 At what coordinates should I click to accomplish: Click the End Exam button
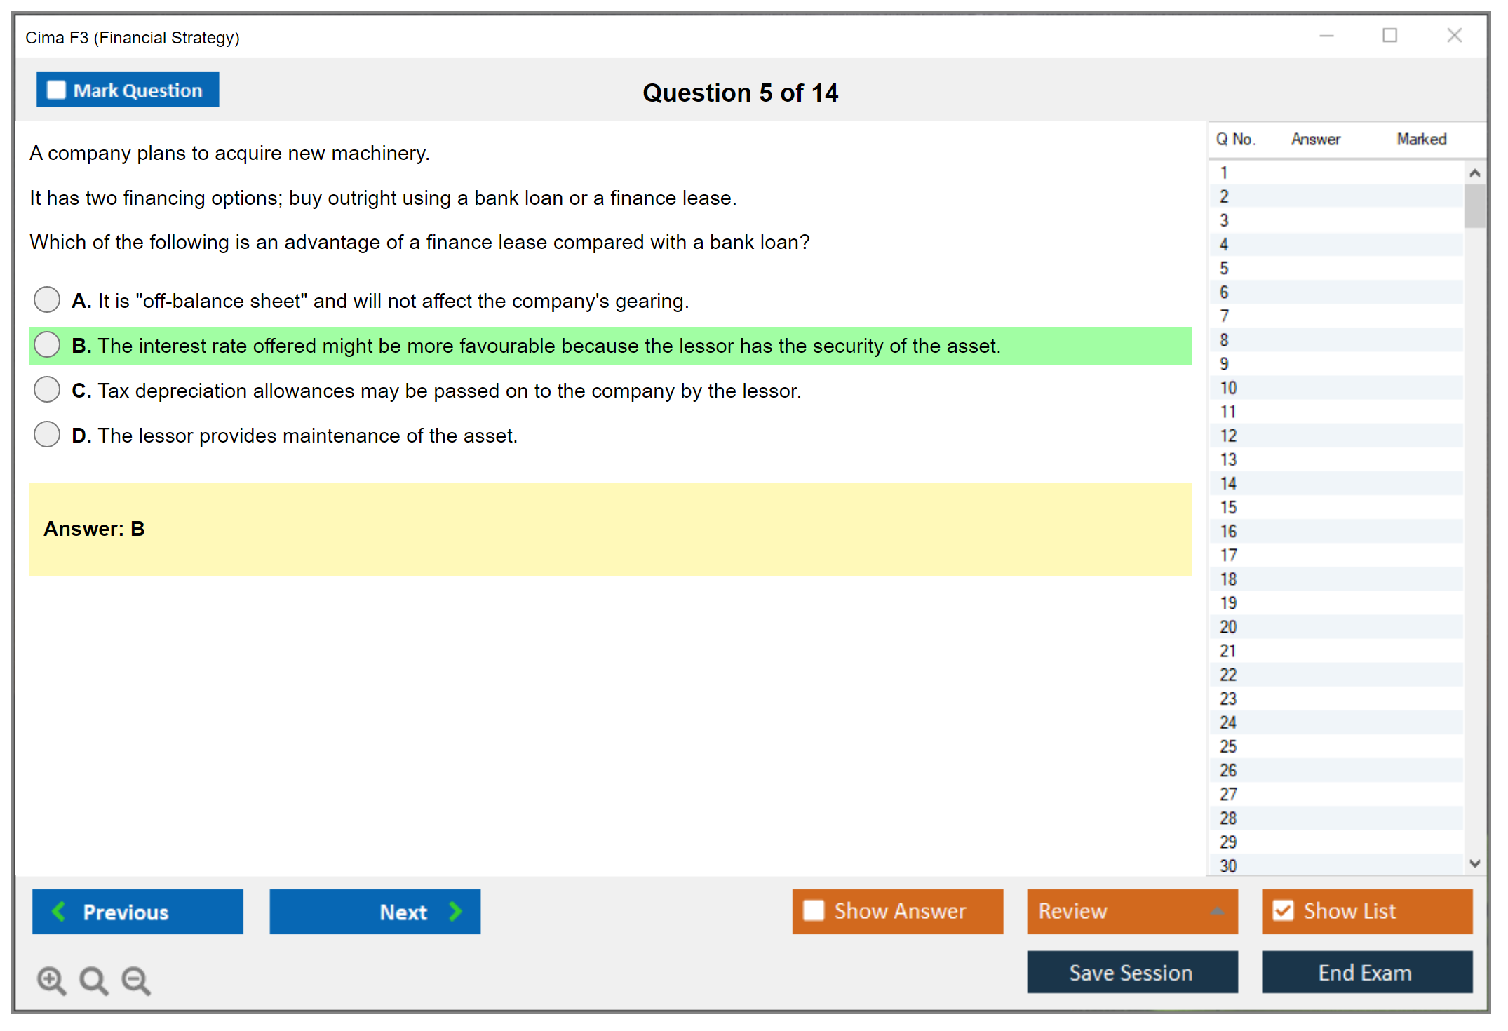(1366, 972)
